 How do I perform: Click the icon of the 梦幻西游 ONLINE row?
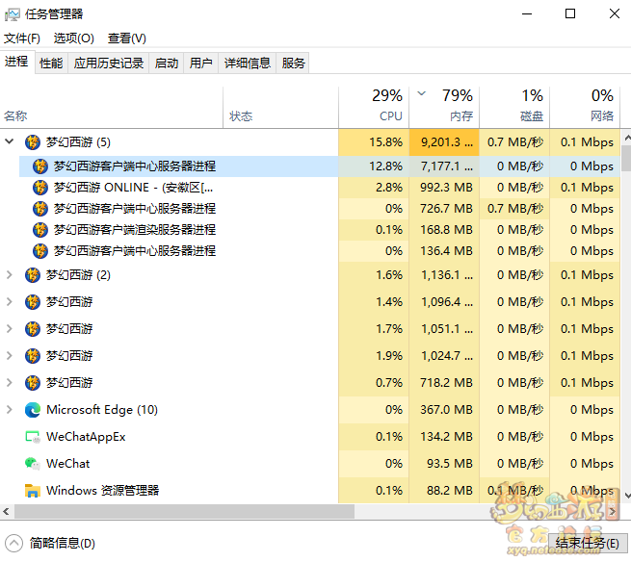click(40, 188)
